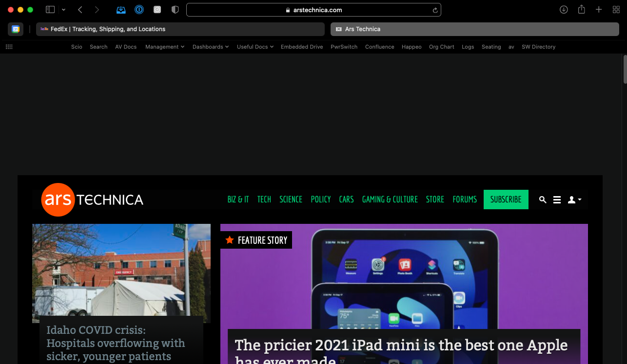Open the SW Directory bookmark
627x364 pixels.
tap(538, 47)
